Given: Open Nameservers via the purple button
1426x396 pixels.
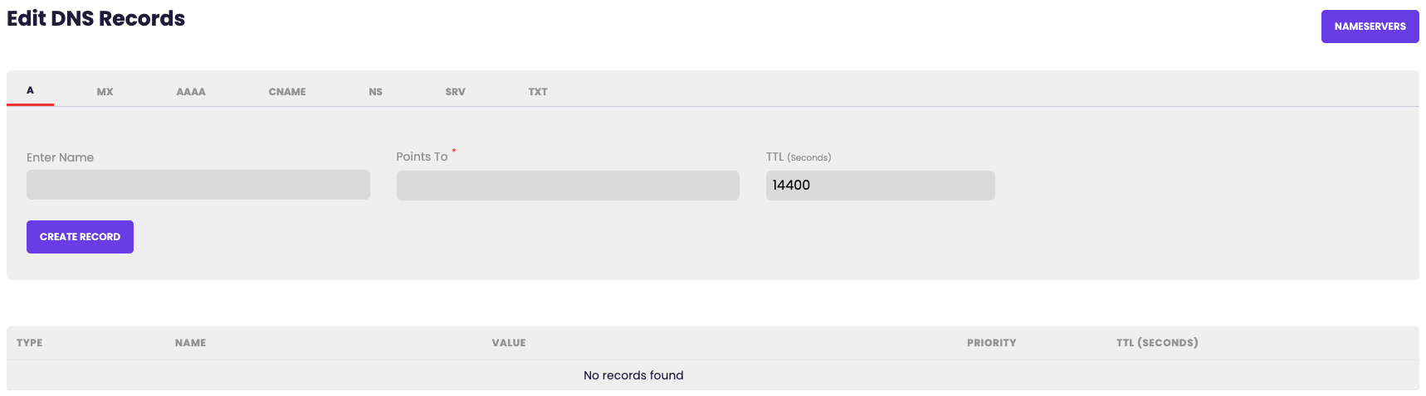Looking at the screenshot, I should click(1370, 27).
